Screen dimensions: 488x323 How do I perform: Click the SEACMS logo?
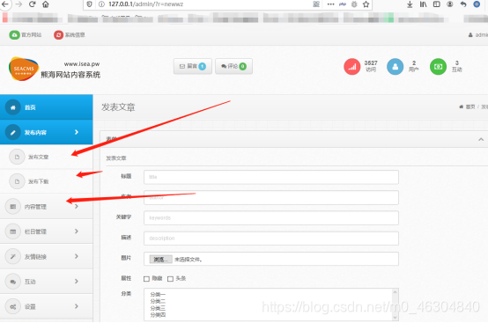[x=24, y=69]
